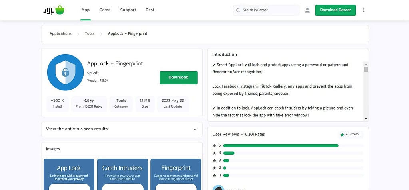Open the Catch Intruders screenshot thumbnail

click(122, 174)
